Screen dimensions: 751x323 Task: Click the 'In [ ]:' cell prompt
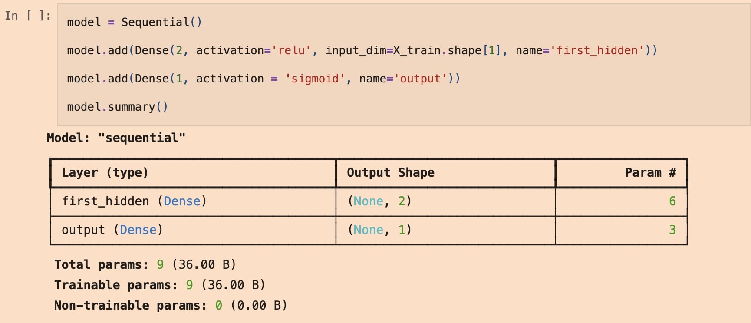(28, 16)
